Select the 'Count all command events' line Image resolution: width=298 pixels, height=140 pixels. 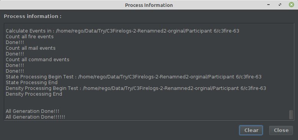pyautogui.click(x=38, y=60)
